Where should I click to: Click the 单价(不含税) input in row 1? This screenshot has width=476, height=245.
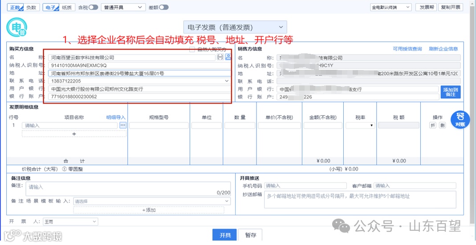279,125
